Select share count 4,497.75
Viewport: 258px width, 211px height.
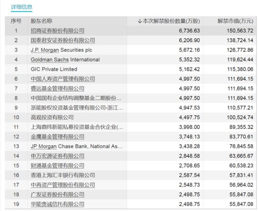pos(190,117)
